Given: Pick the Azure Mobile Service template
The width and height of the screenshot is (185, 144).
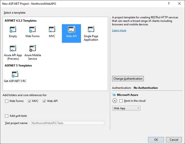Looking at the screenshot, I should click(33, 52).
